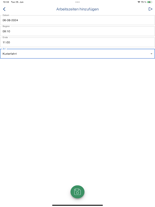This screenshot has height=207, width=155.
Task: Click the Ende field label
Action: 5,38
